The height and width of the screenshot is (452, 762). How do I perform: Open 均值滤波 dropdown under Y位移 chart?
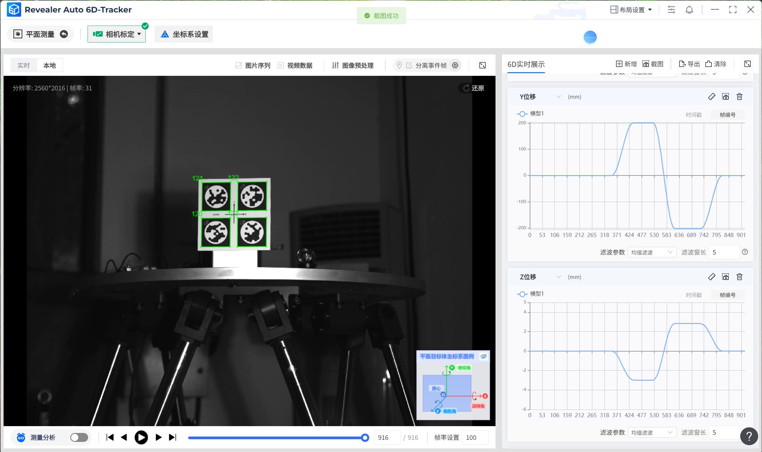point(652,252)
